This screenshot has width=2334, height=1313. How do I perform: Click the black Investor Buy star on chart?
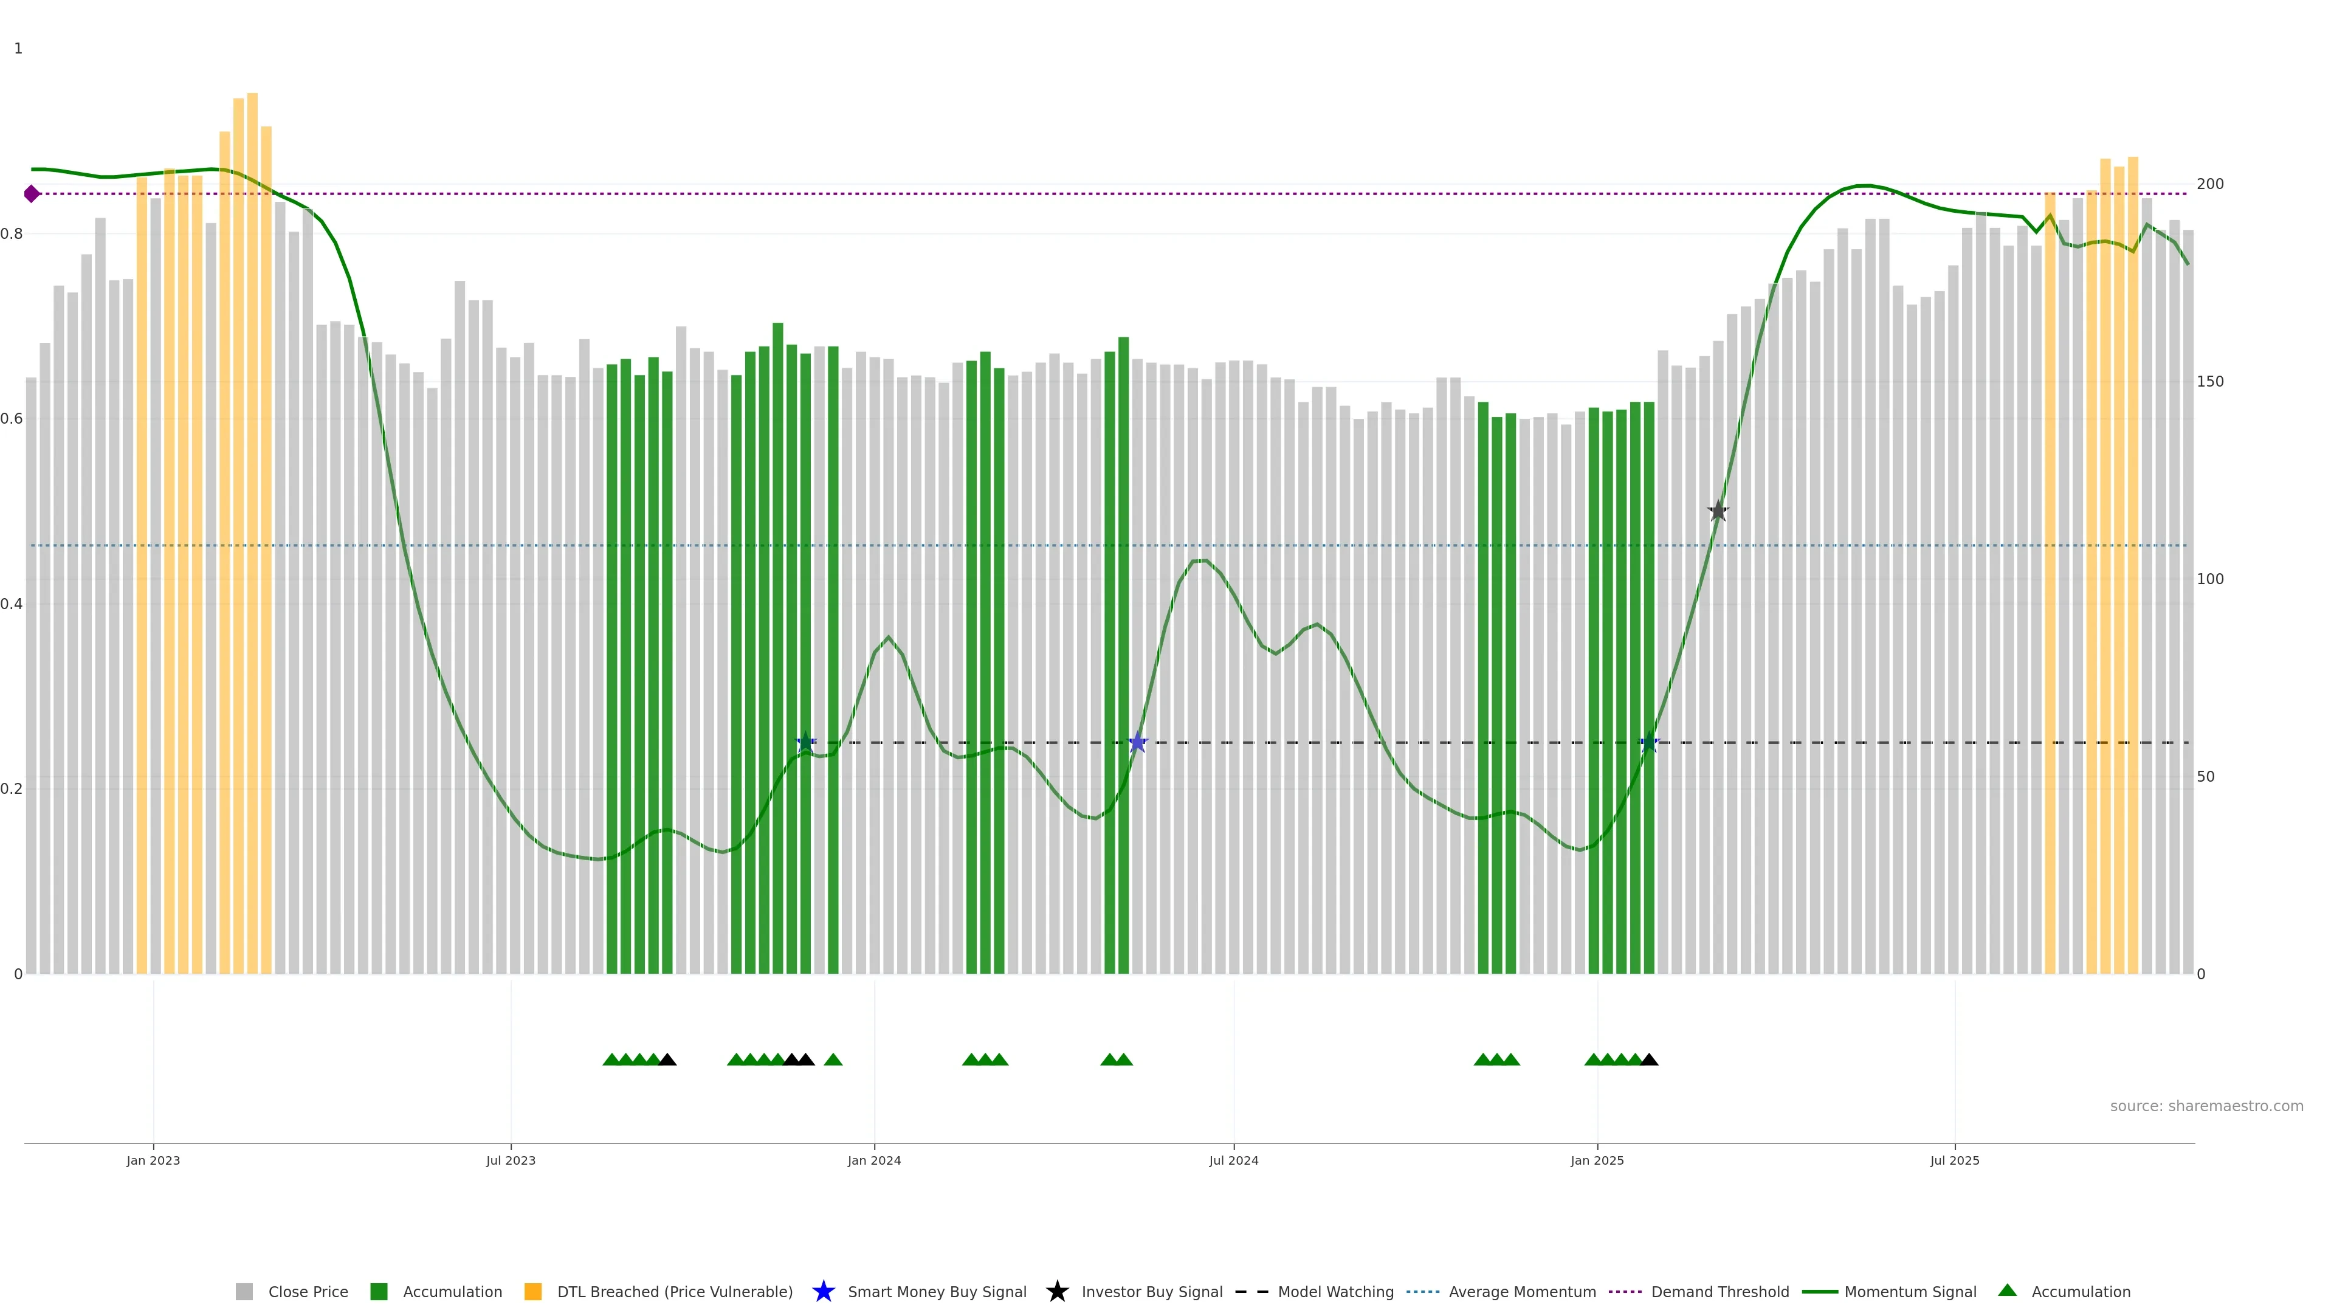point(1718,511)
